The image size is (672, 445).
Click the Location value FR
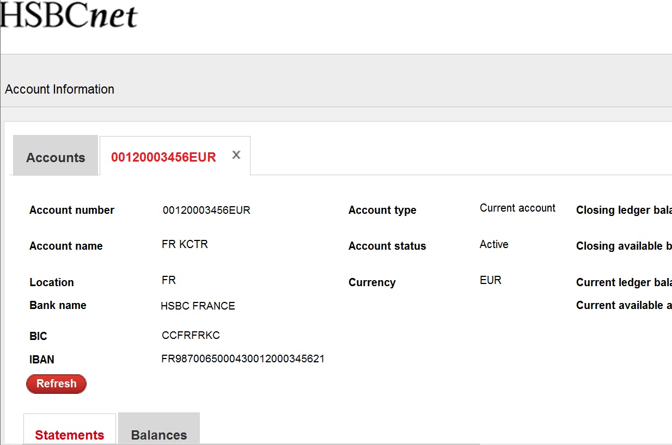(169, 280)
